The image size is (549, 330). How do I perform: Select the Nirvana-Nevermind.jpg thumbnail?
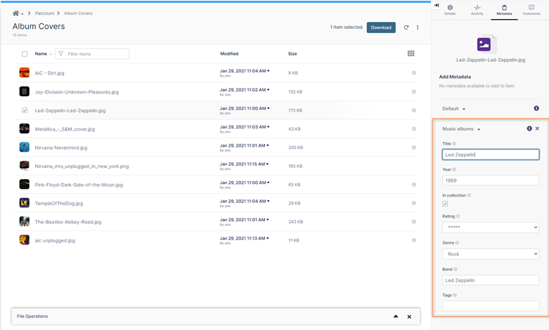pyautogui.click(x=24, y=147)
